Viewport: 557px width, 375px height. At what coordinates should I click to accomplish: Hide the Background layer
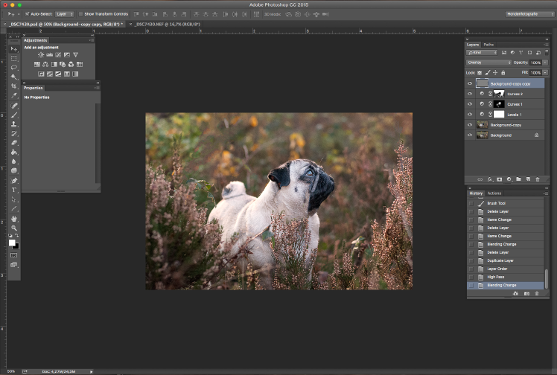coord(470,135)
